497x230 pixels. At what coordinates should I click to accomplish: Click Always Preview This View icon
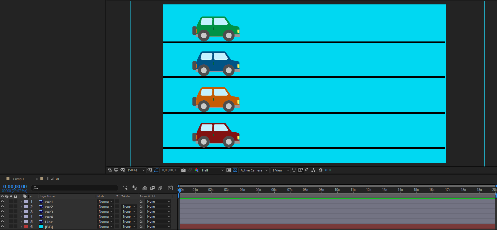[x=110, y=170]
